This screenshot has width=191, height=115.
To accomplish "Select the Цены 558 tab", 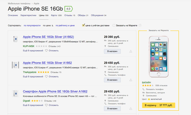I will (x=44, y=15).
